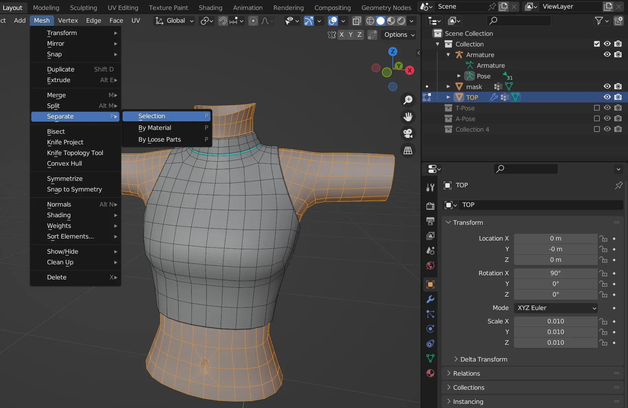Enable the A-Pose collection checkbox
Screen dimensions: 628x408
click(x=597, y=119)
